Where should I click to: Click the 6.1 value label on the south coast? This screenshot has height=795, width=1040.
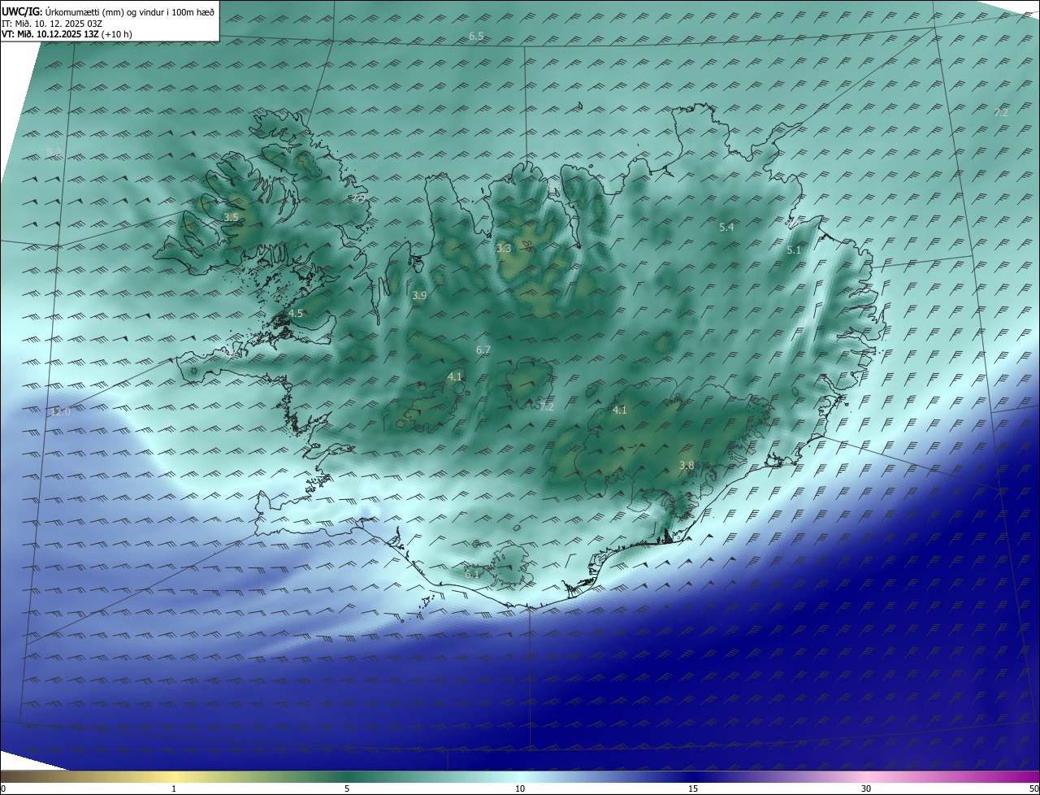click(472, 574)
